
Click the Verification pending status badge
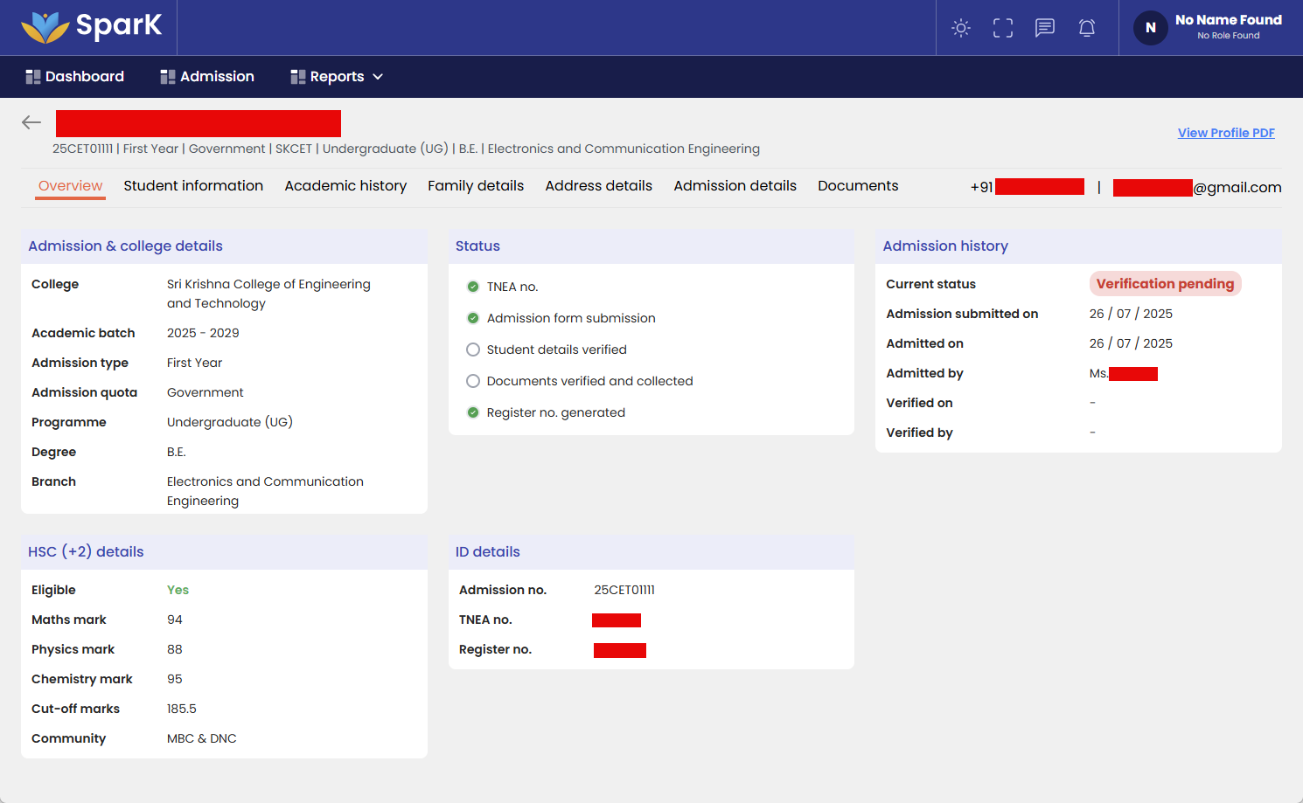(x=1165, y=284)
